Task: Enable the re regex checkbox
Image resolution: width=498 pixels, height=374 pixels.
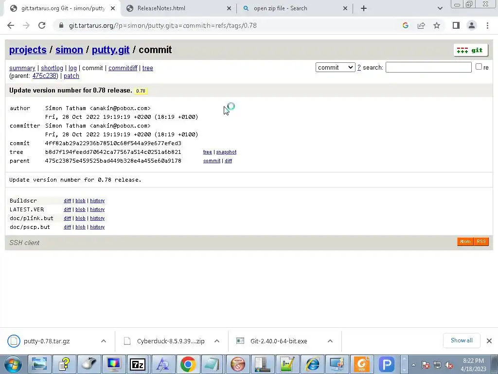Action: pos(479,66)
